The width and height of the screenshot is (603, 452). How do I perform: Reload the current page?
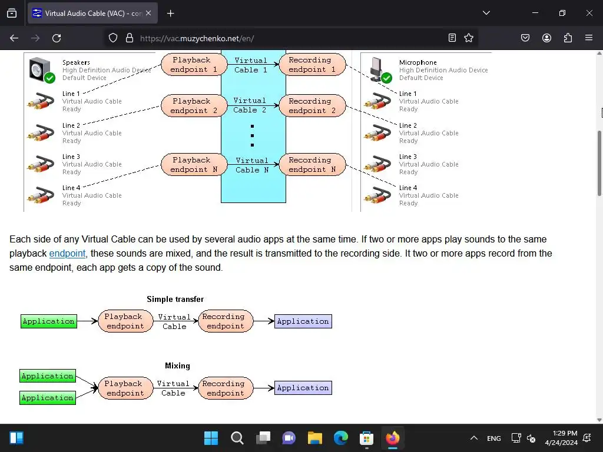point(57,38)
